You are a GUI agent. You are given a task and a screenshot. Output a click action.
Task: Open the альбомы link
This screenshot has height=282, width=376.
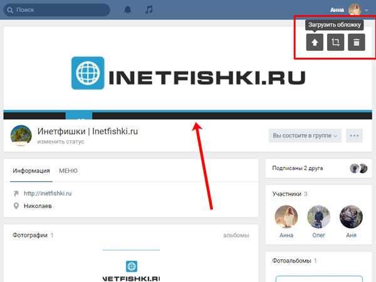coord(236,235)
